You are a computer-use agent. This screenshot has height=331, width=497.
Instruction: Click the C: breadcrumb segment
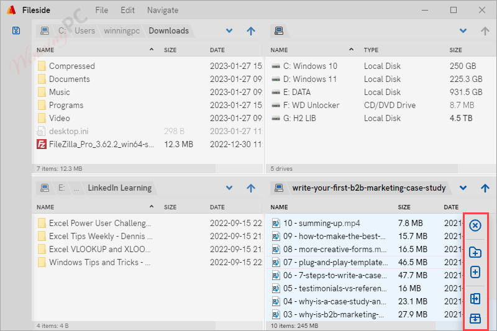point(62,30)
